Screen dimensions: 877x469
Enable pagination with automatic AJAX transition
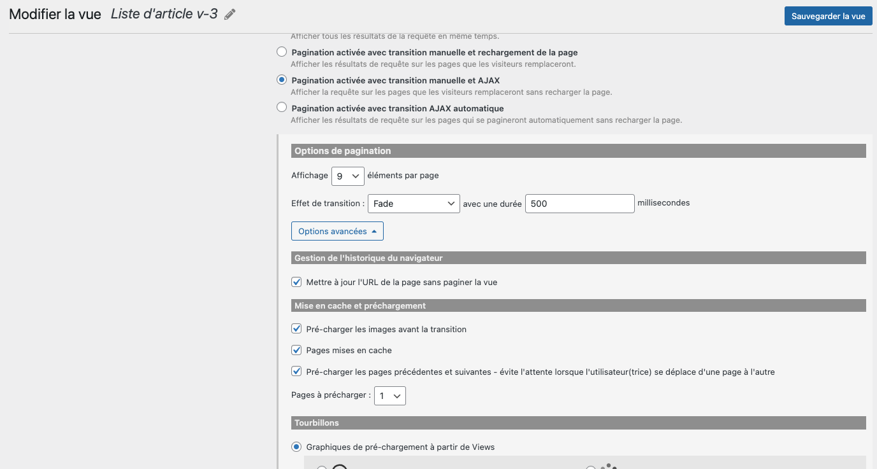coord(282,108)
